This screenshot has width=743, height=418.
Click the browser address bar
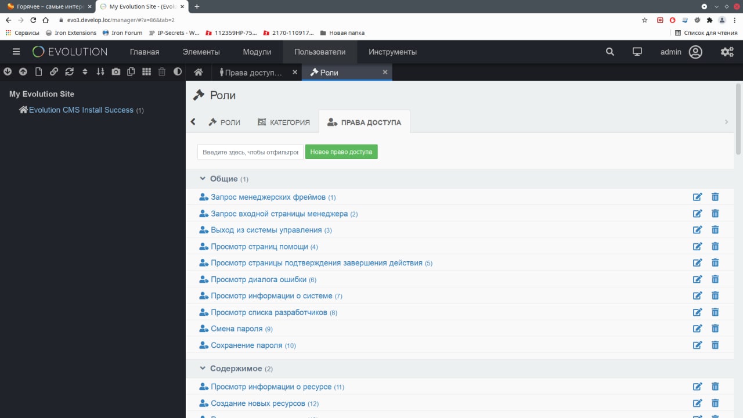348,20
